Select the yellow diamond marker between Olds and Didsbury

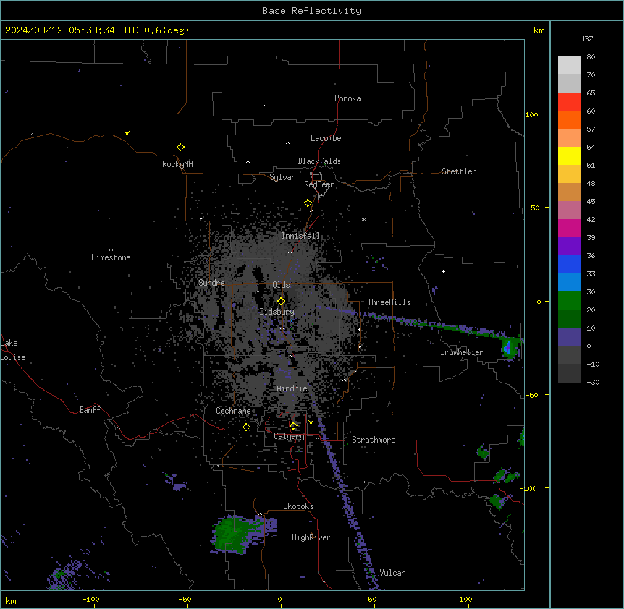(x=281, y=301)
